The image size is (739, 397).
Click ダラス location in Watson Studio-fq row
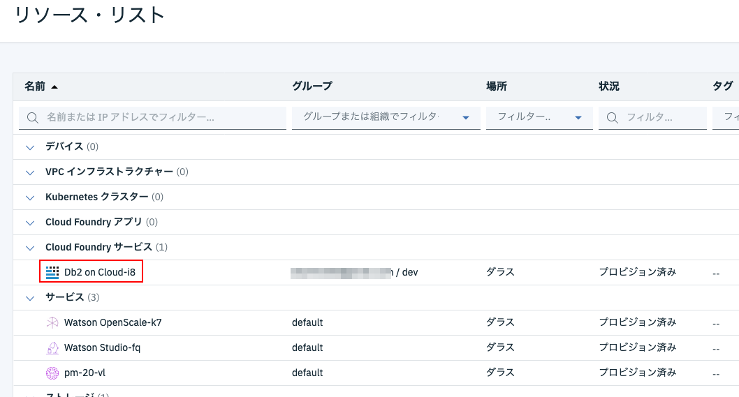click(x=500, y=347)
